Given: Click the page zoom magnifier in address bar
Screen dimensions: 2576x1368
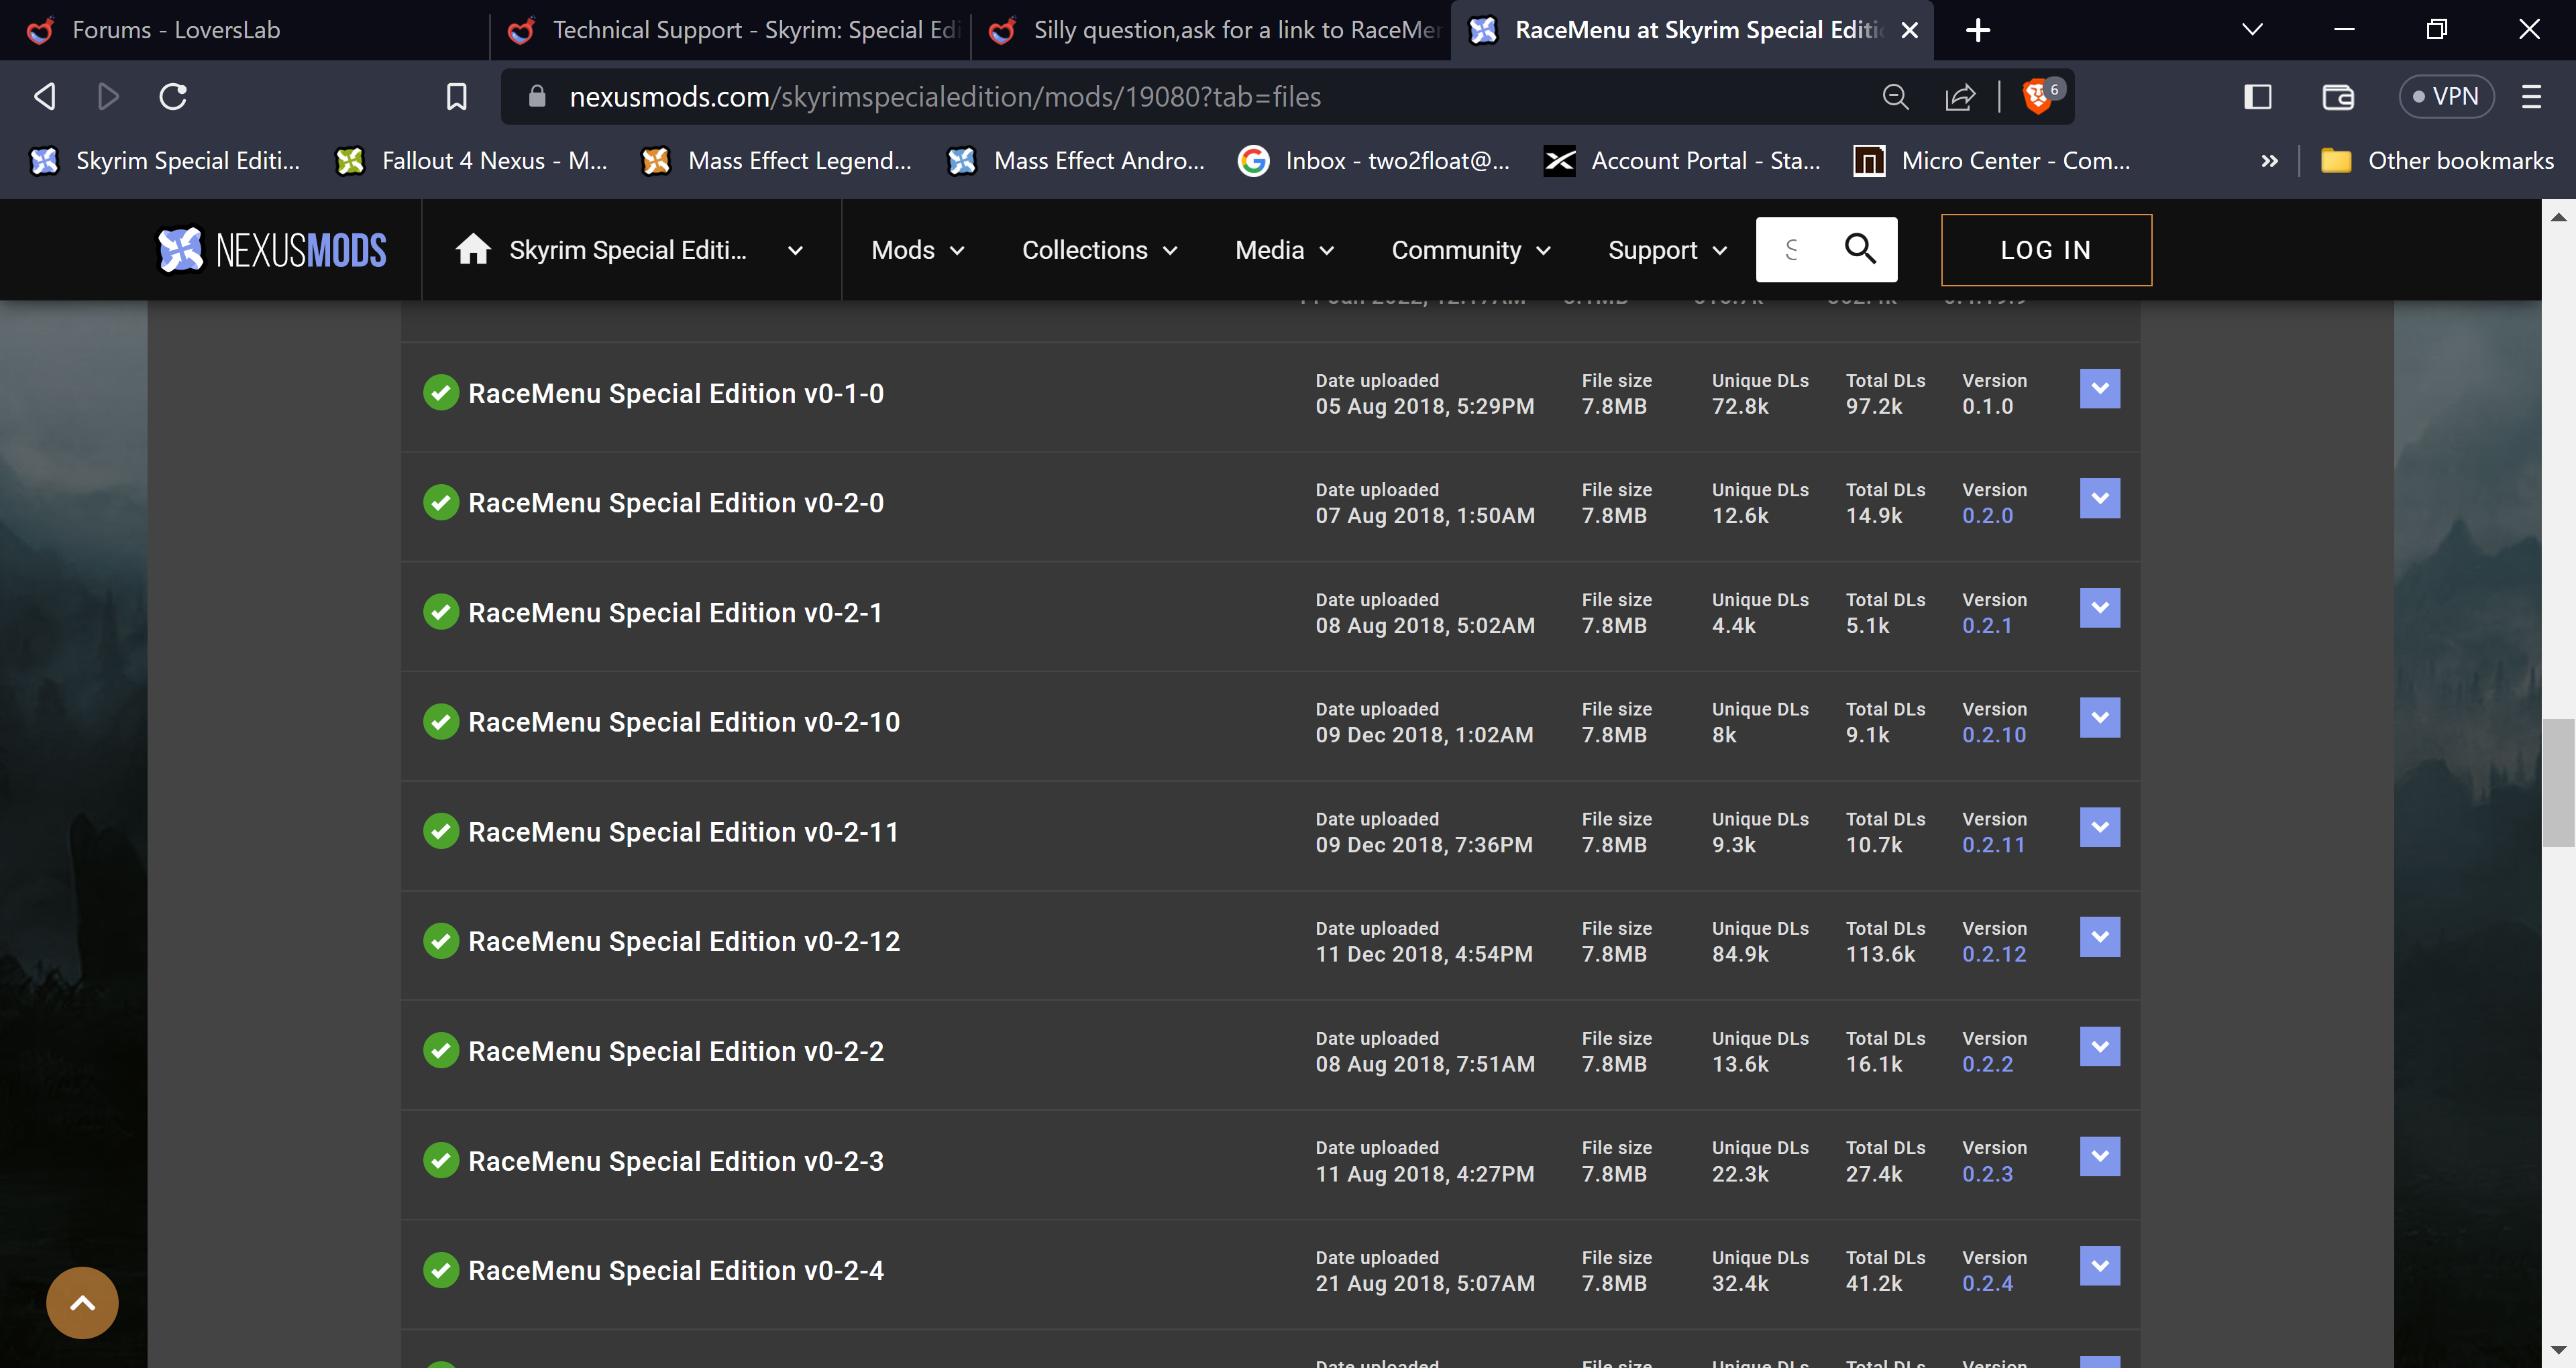Looking at the screenshot, I should (1895, 96).
